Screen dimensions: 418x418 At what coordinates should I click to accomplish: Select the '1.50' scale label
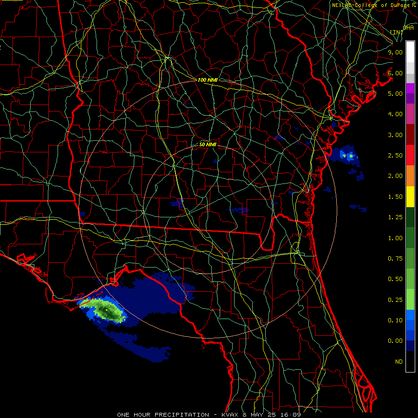click(395, 197)
